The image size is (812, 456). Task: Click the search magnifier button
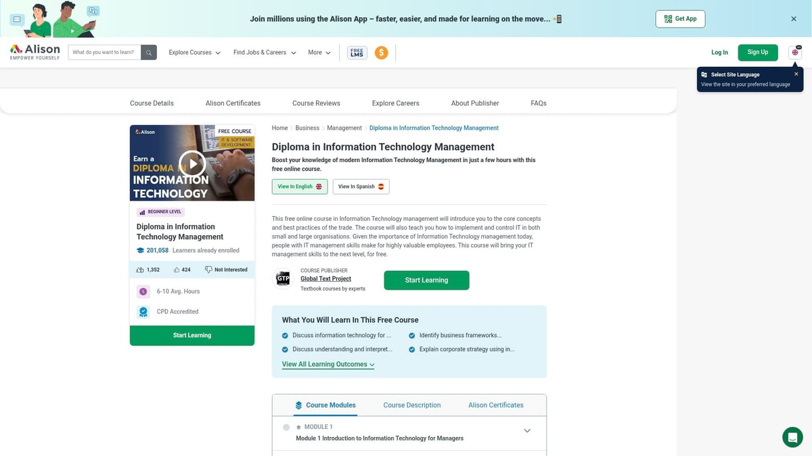click(x=149, y=52)
